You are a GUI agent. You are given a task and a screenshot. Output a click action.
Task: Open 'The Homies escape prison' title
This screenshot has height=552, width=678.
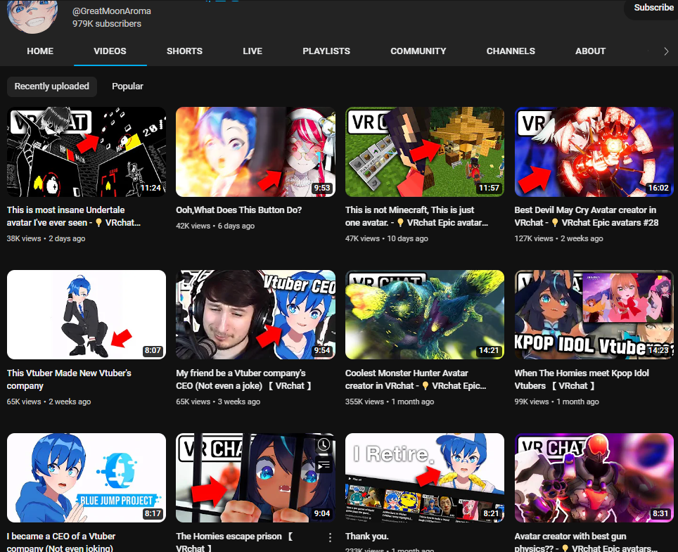point(235,541)
